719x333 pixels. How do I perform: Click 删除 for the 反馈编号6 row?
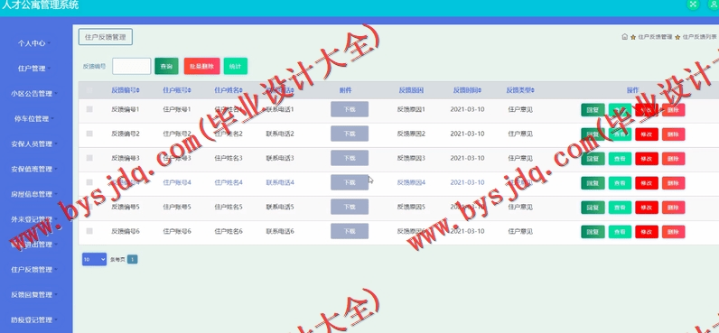coord(674,232)
